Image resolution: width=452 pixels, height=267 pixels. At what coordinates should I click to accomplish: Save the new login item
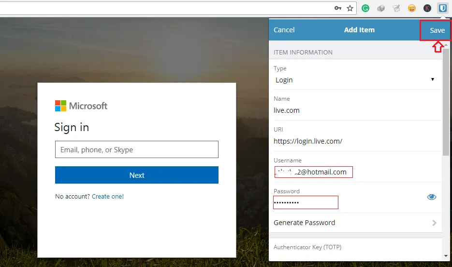click(437, 30)
